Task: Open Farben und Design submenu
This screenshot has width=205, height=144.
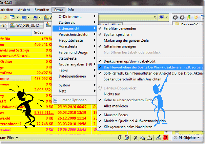Action: (75, 52)
